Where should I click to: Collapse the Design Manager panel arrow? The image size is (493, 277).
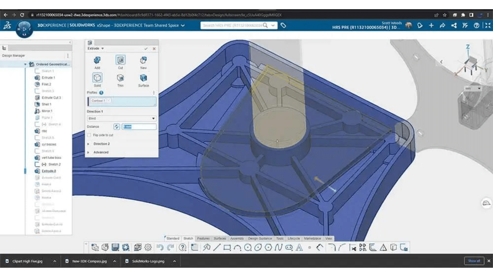70,42
